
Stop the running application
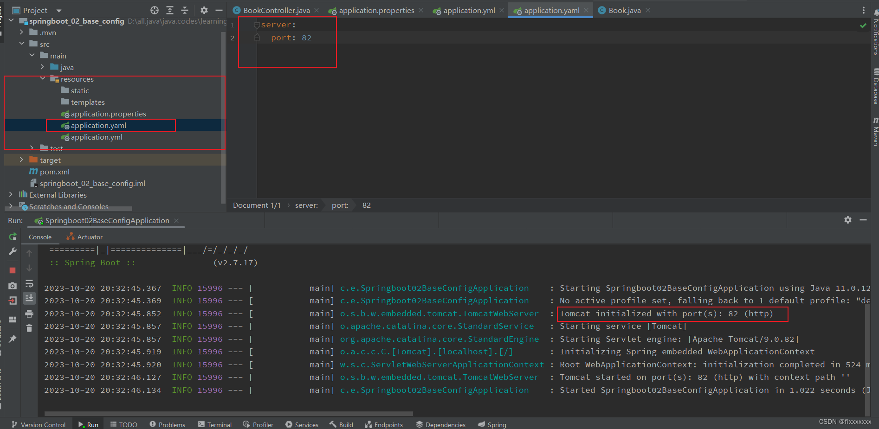tap(13, 270)
